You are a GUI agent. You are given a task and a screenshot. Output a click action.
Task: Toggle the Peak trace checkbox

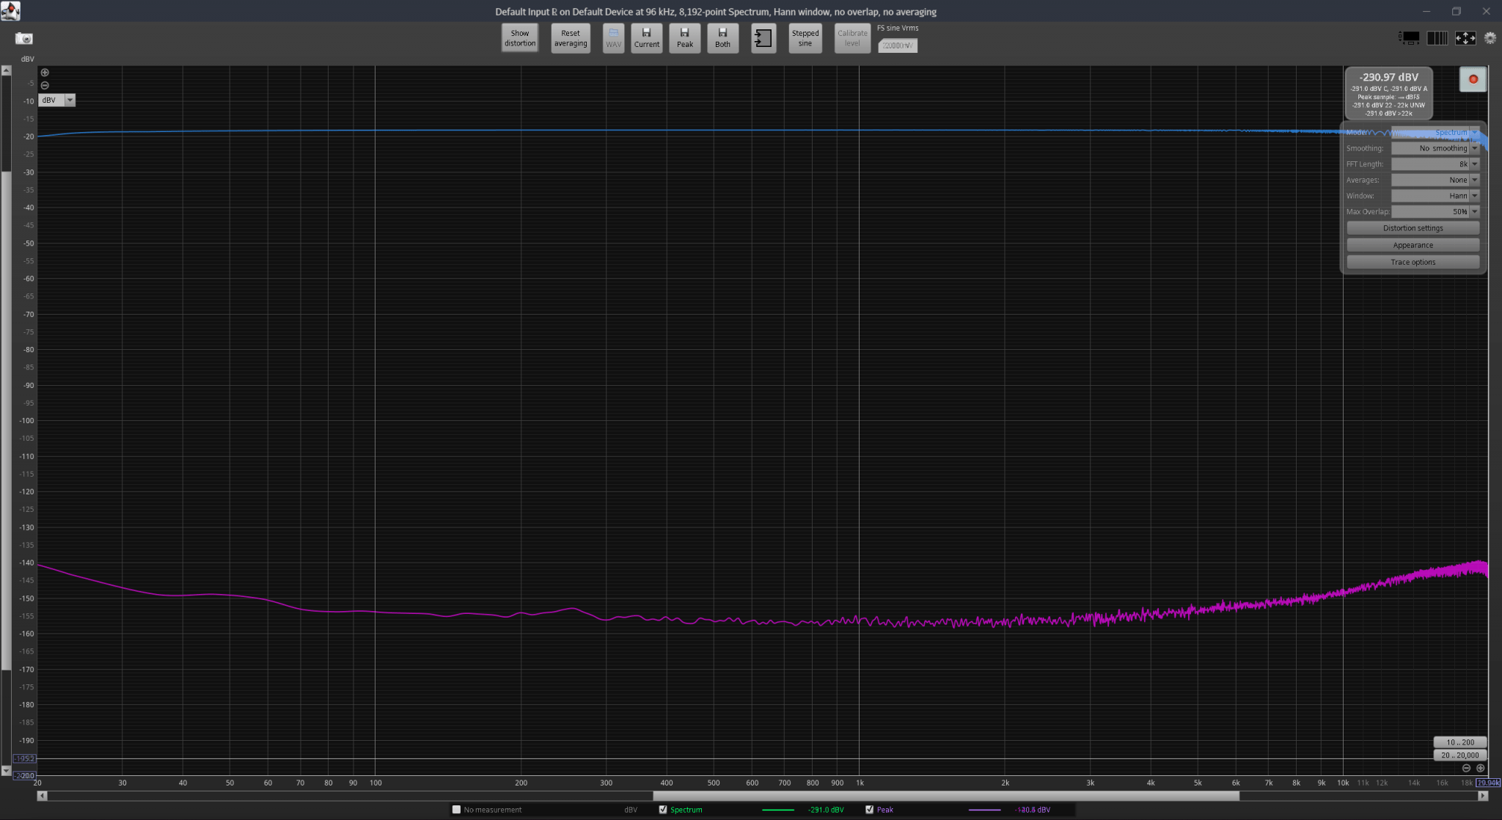click(x=869, y=810)
